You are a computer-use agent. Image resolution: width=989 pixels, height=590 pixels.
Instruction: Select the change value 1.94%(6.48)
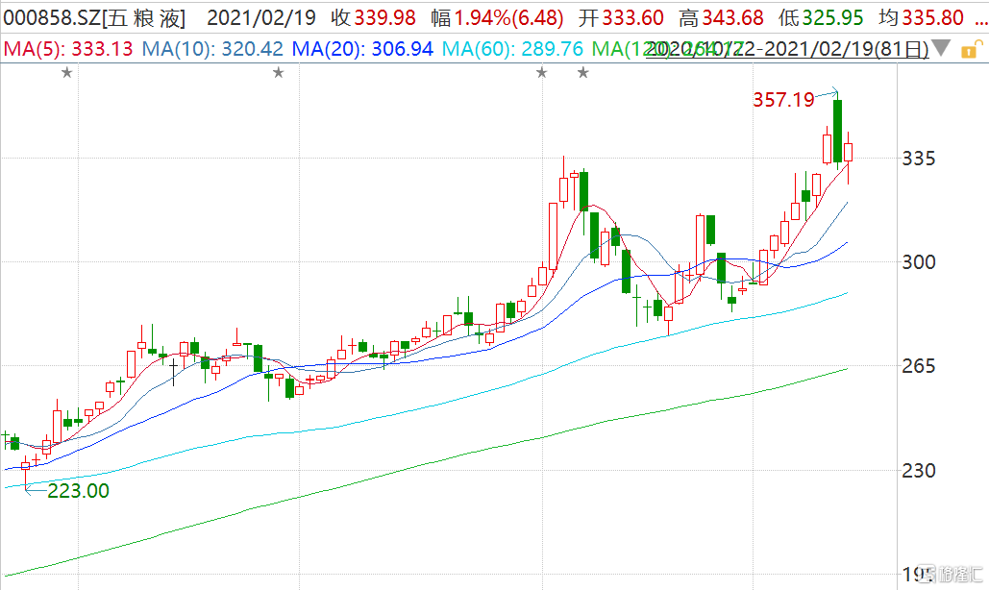pos(509,17)
